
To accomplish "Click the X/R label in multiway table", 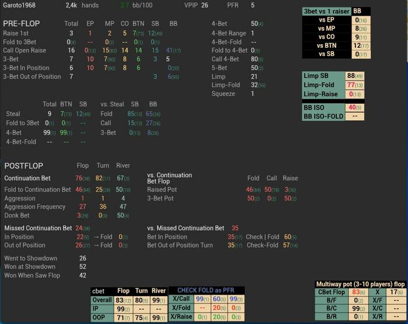I will pos(377,316).
